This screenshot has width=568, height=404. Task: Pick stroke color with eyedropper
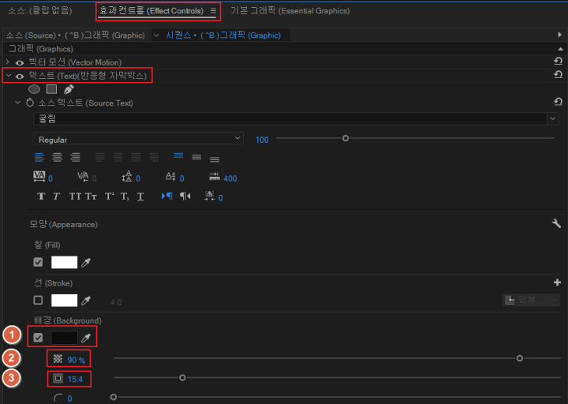coord(86,301)
